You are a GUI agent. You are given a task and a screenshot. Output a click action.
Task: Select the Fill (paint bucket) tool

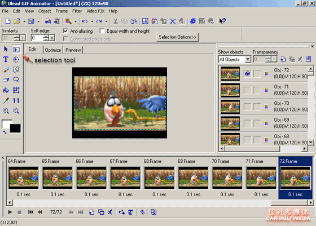6,90
